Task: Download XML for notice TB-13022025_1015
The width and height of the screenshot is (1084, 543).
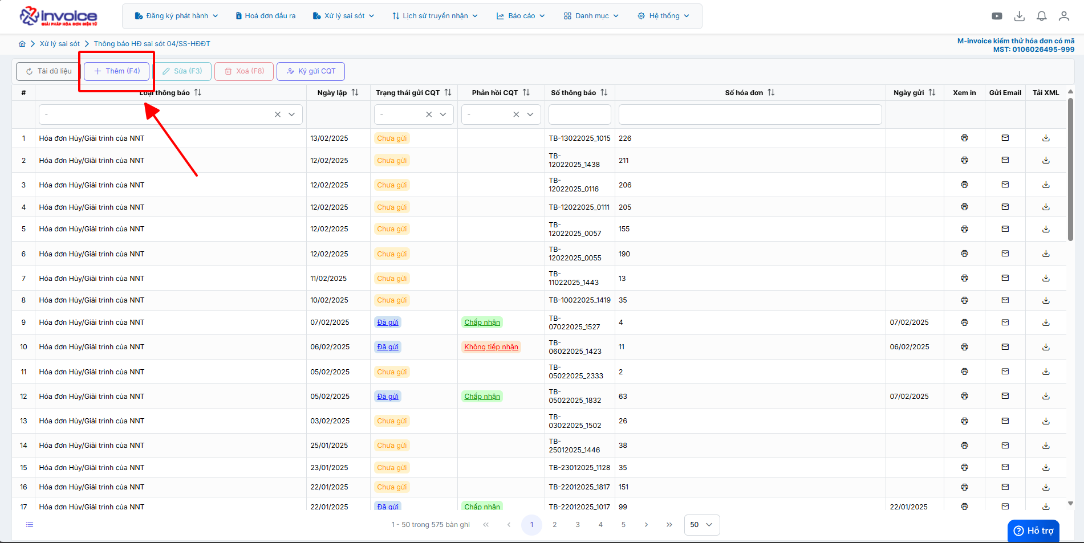Action: point(1046,138)
